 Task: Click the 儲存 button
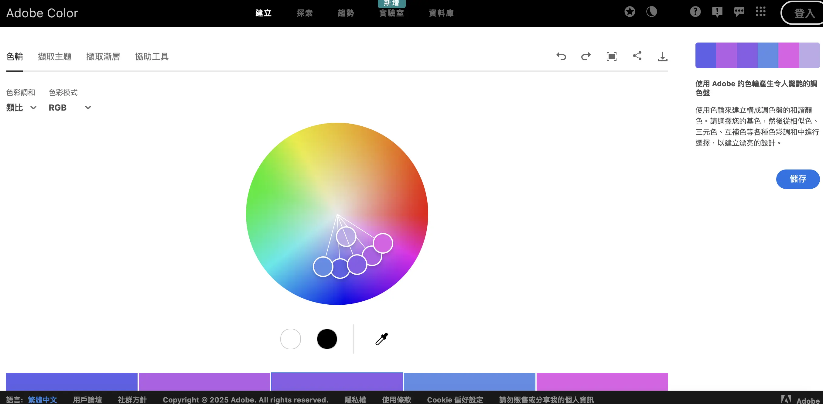[798, 179]
